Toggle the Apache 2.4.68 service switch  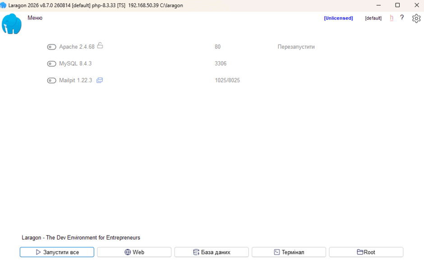51,47
